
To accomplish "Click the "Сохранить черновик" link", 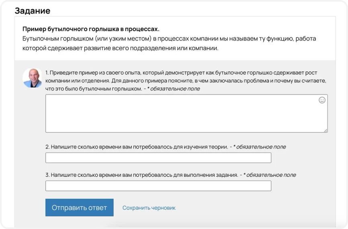I will coord(149,208).
